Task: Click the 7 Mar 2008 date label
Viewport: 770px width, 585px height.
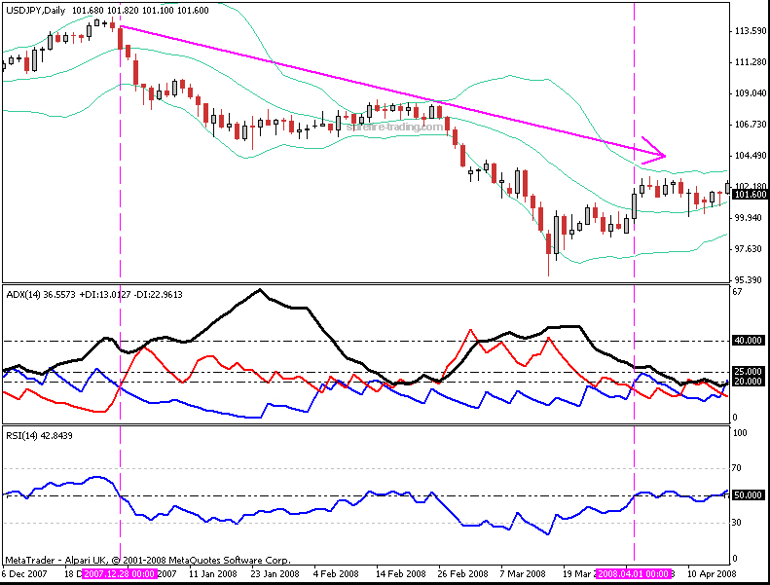Action: click(x=523, y=573)
